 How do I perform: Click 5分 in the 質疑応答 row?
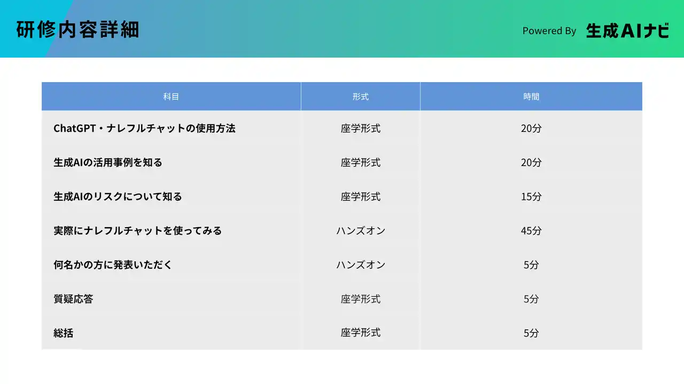[x=531, y=299]
